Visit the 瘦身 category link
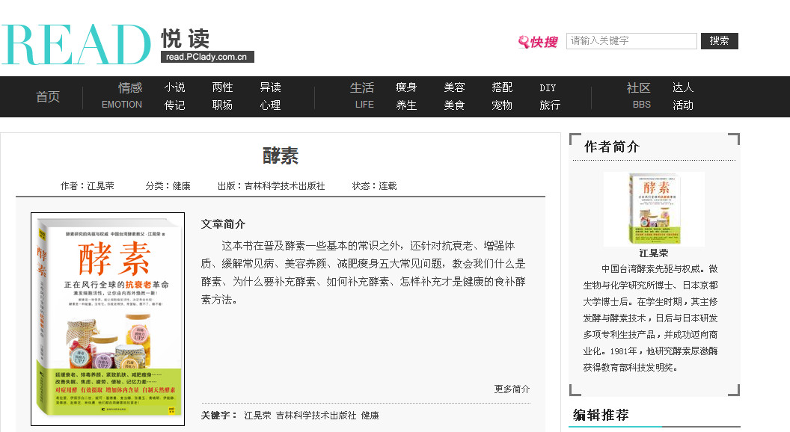The height and width of the screenshot is (432, 790). click(x=406, y=87)
